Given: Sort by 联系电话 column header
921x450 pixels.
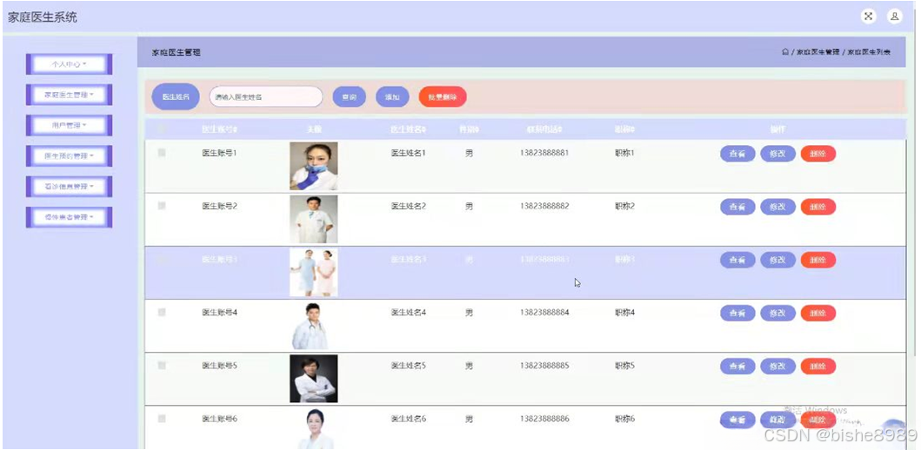Looking at the screenshot, I should pos(544,129).
